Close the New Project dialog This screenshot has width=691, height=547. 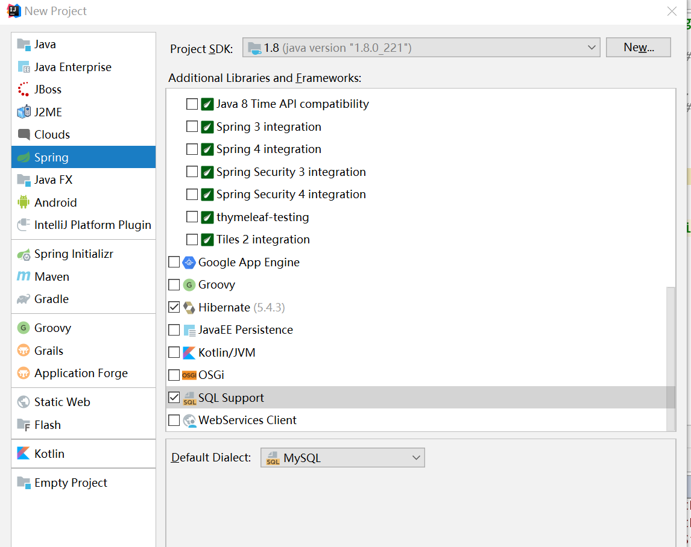(x=672, y=11)
